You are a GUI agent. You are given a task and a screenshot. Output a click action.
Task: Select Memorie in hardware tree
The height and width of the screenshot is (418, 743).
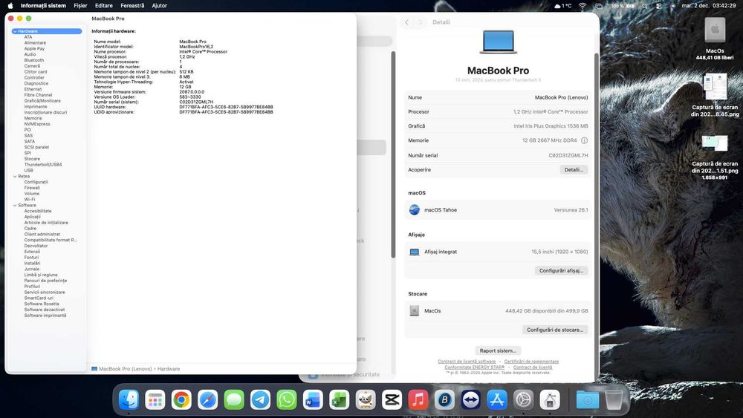[x=33, y=118]
